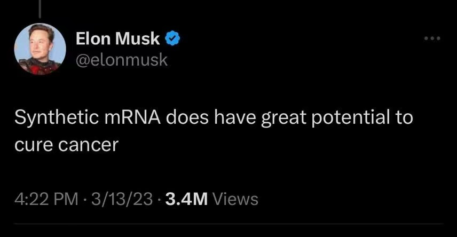This screenshot has width=457, height=237.
Task: Click "cure cancer" on the second line
Action: click(65, 145)
